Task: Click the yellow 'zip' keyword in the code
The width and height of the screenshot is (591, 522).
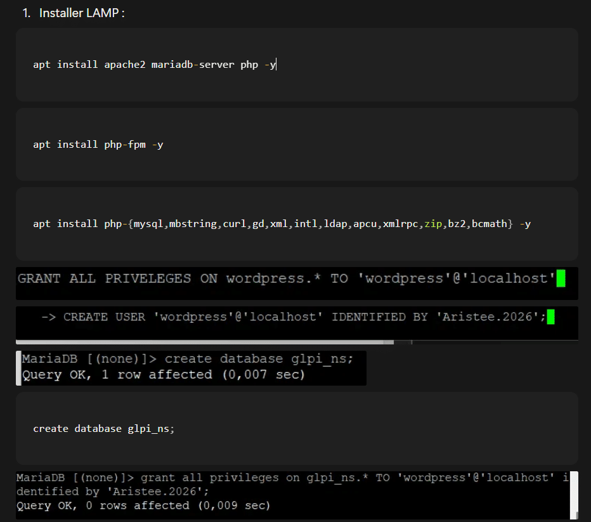Action: 433,224
